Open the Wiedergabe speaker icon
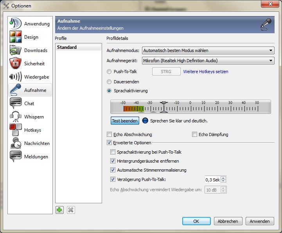The image size is (282, 233). click(x=16, y=77)
